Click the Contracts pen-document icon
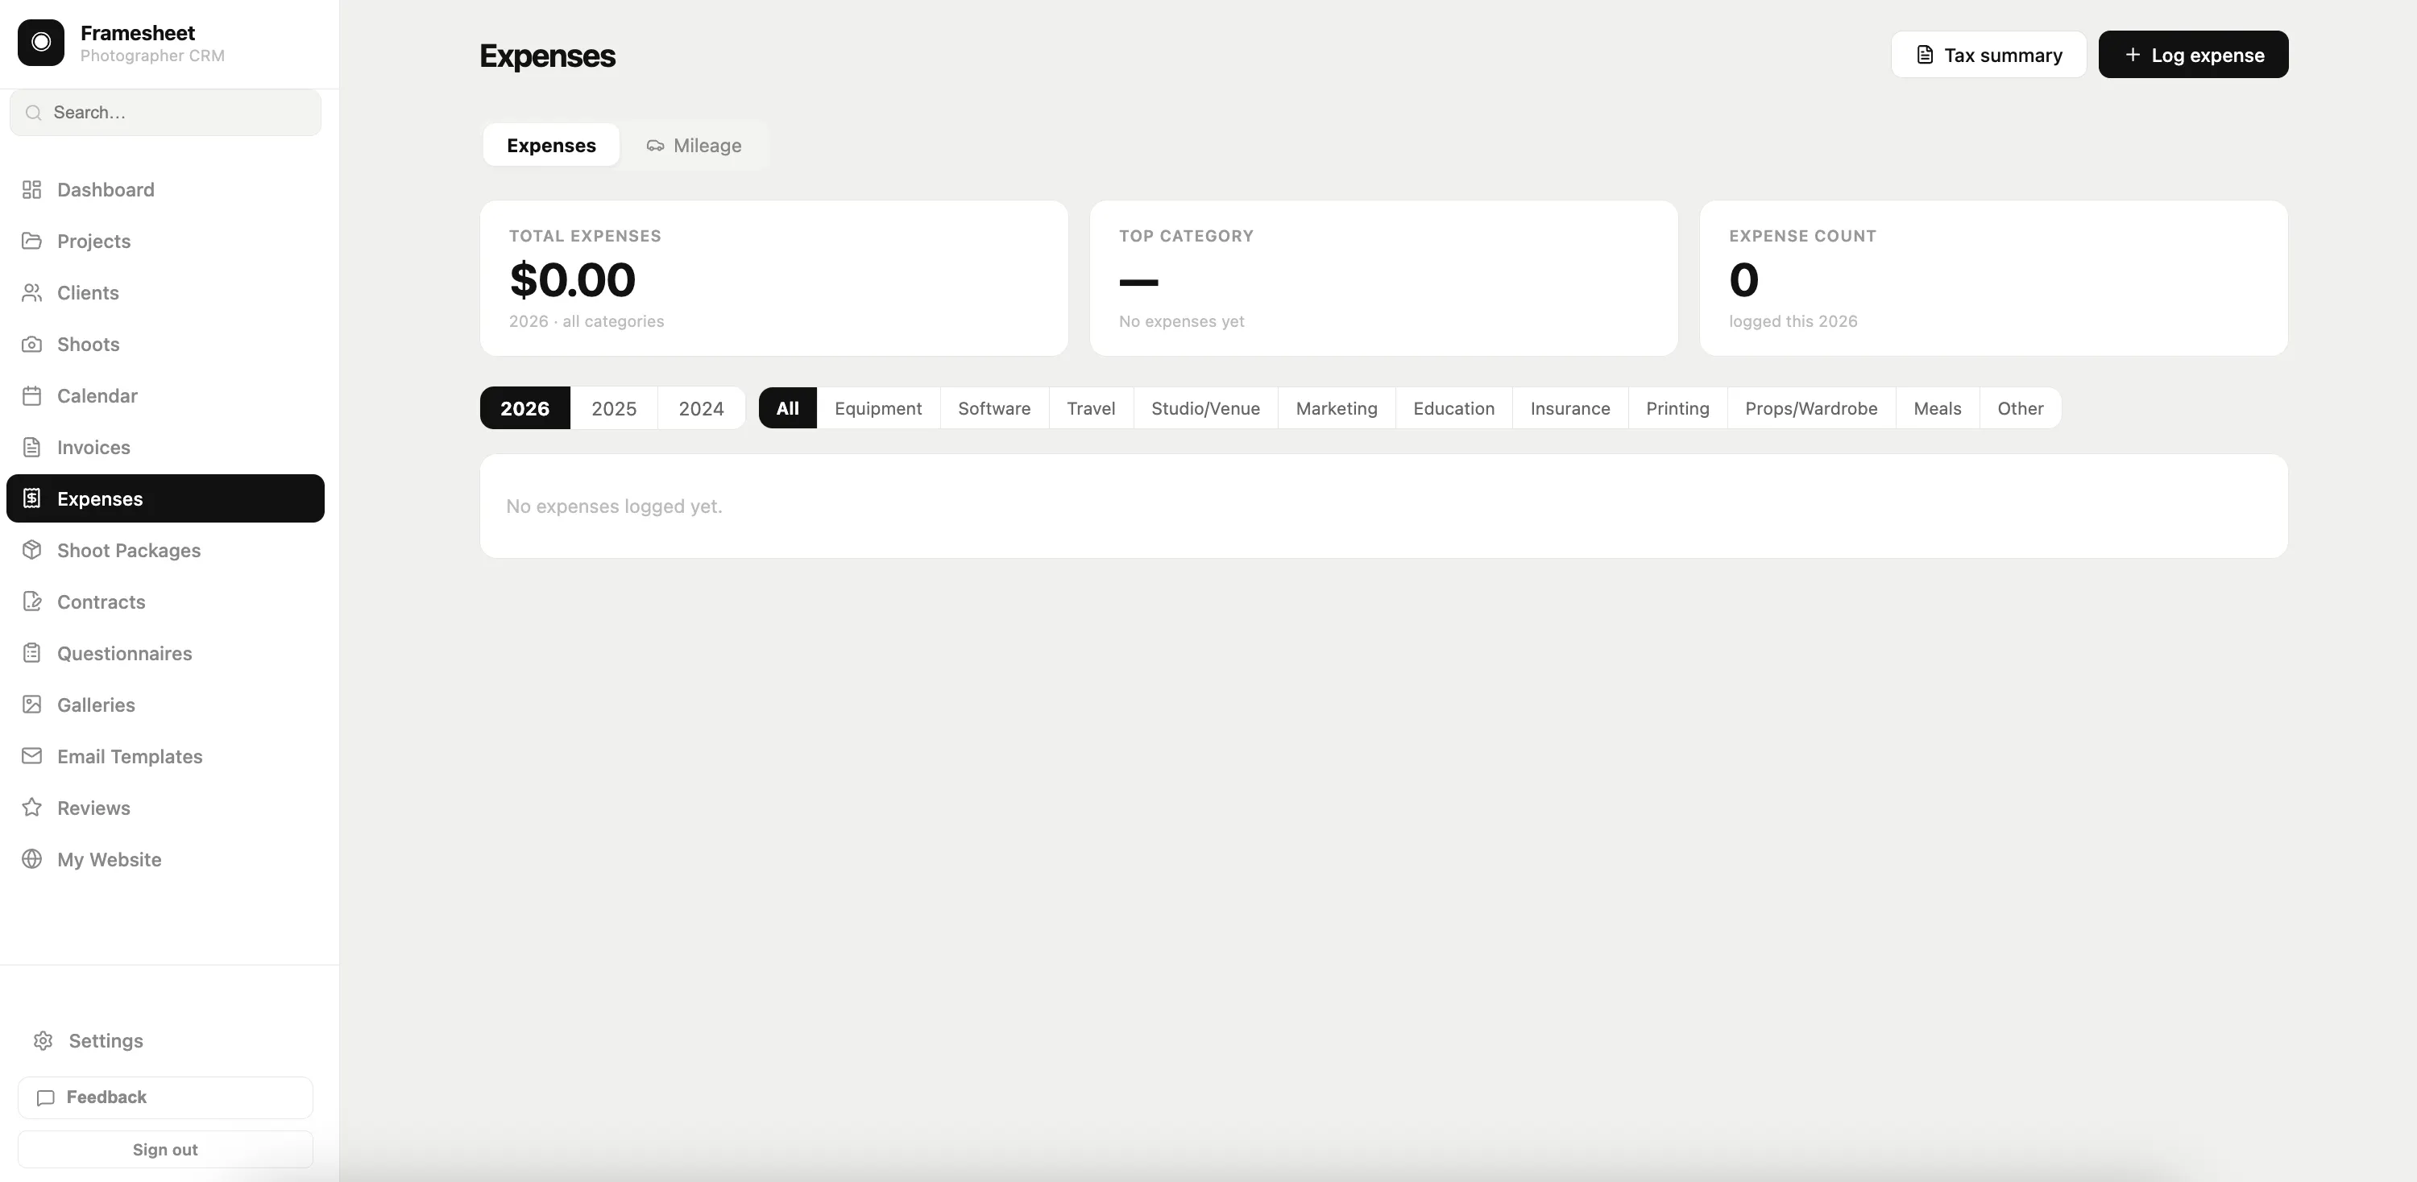 click(32, 601)
